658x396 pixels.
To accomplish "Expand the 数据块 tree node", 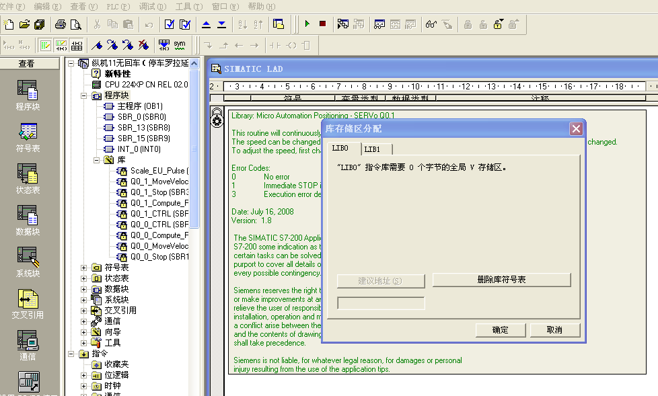I will click(84, 290).
